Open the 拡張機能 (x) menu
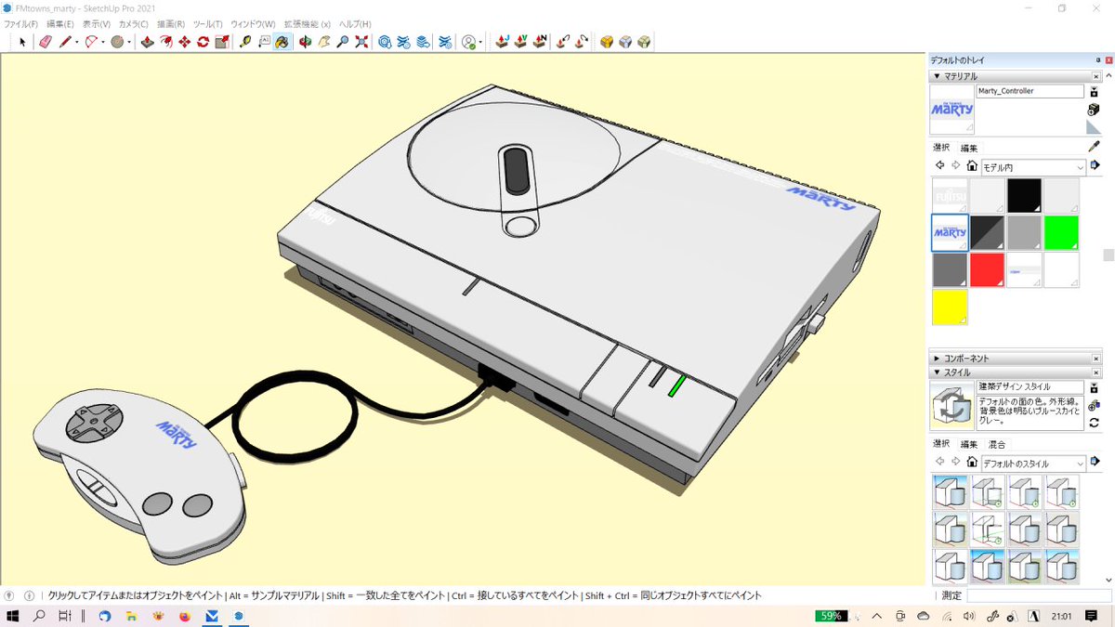The width and height of the screenshot is (1115, 627). point(308,23)
